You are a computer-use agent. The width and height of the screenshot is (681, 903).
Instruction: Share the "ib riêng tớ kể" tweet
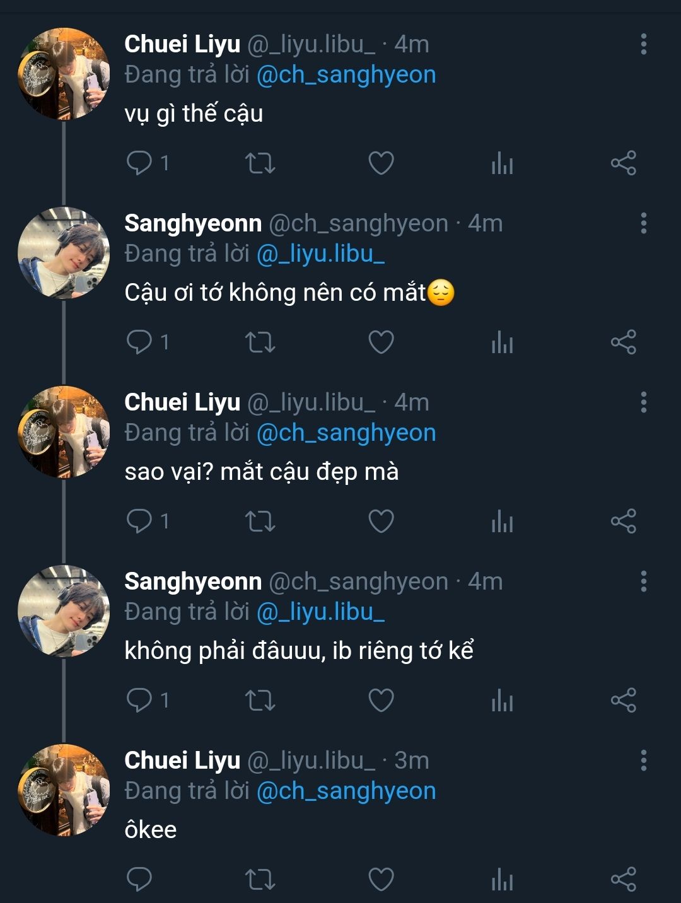[623, 701]
